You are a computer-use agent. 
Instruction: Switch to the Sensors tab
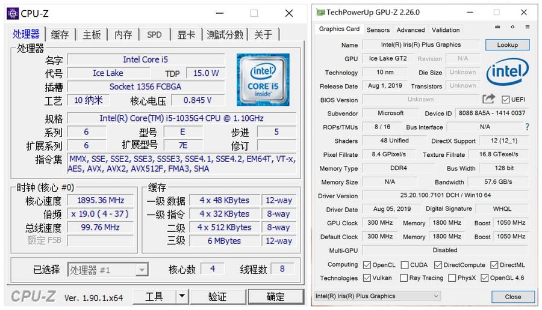point(378,30)
